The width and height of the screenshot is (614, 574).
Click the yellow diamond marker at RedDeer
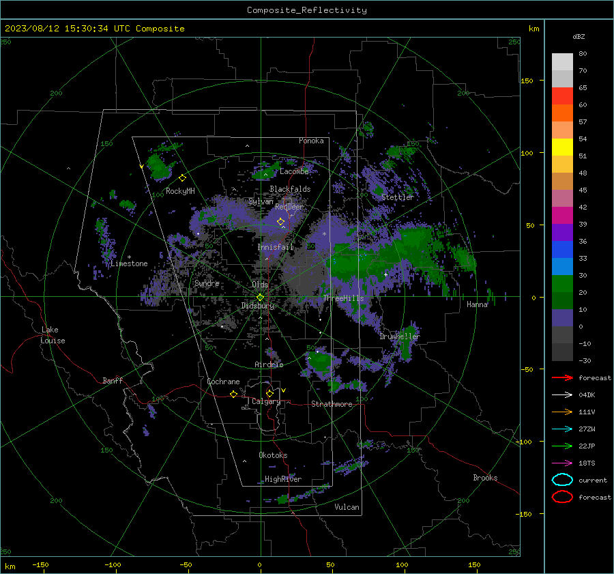280,222
